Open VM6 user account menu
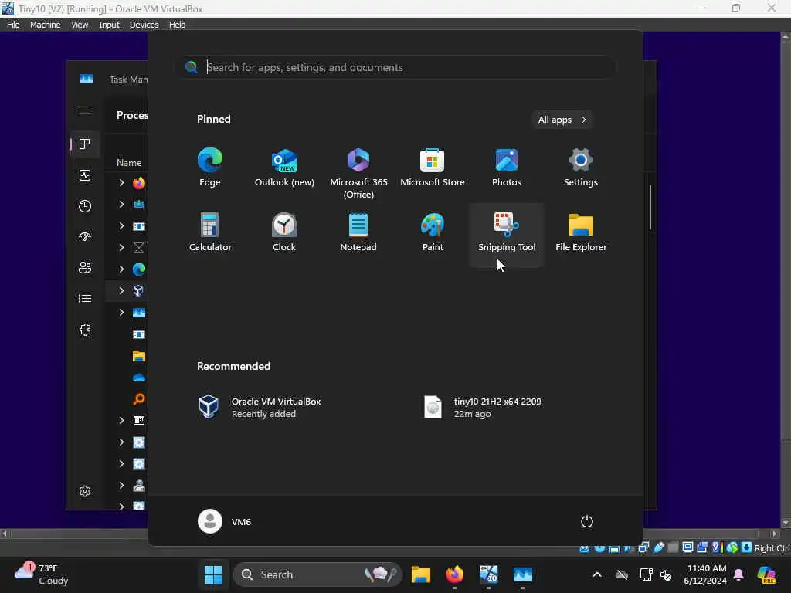 pyautogui.click(x=225, y=521)
